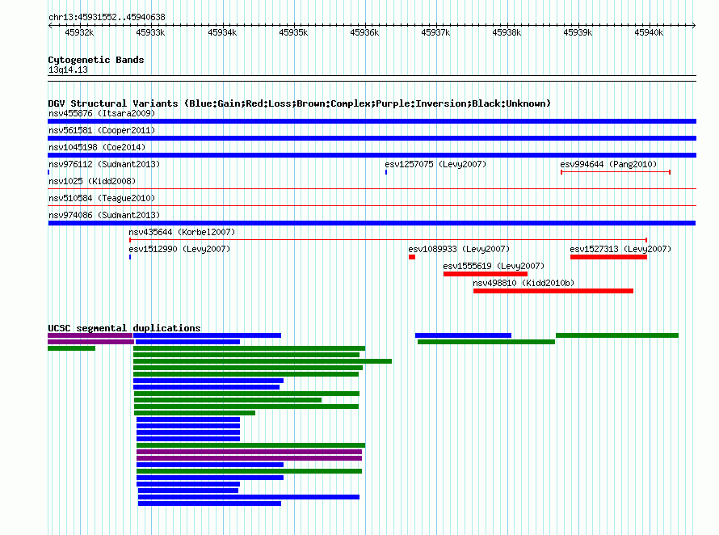Select nsv498810 (Kidd2010b) variant label
The height and width of the screenshot is (535, 719).
click(x=523, y=283)
